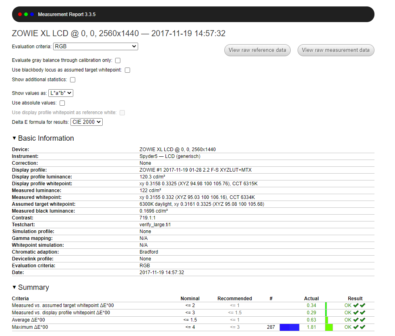Click Measured vs. assumed target whitepoint ΔE*00 label

(63, 305)
